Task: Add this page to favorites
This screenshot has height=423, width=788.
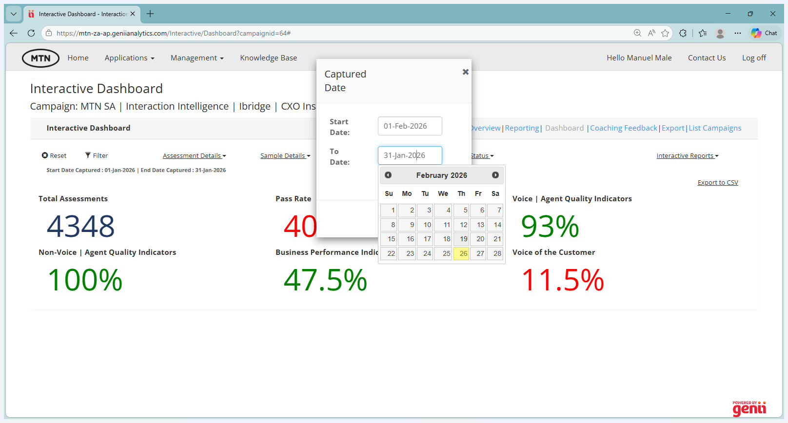Action: click(x=665, y=33)
